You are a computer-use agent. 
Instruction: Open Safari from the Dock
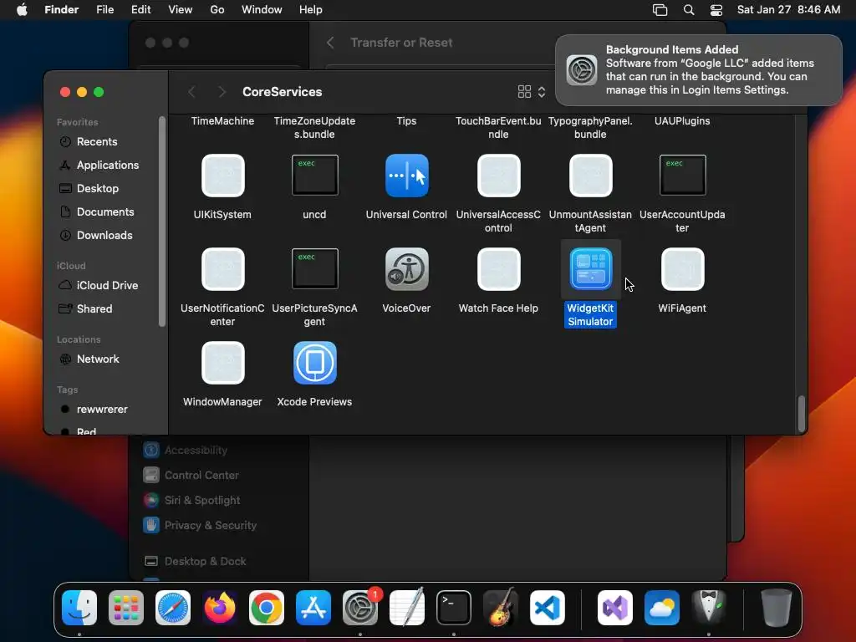(x=173, y=608)
